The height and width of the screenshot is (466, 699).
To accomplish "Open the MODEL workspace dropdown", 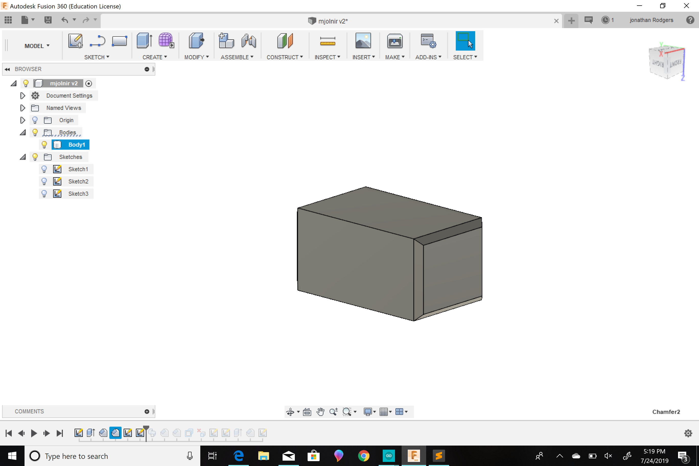I will coord(37,46).
